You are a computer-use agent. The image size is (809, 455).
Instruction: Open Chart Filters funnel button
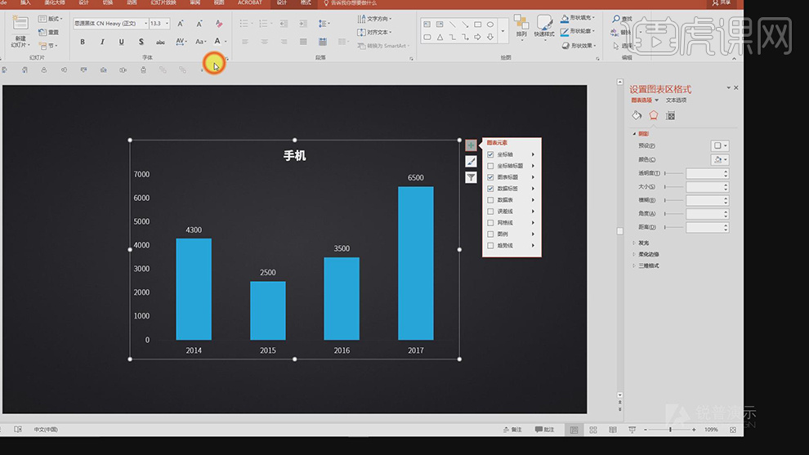[x=471, y=177]
